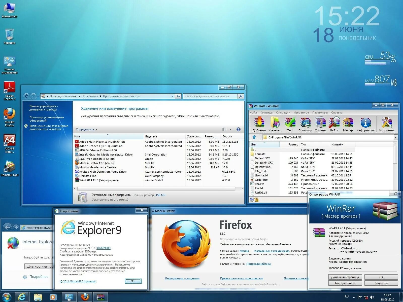This screenshot has height=302, width=403.
Task: Expand the WinRAR path dropdown arrow
Action: tap(395, 137)
